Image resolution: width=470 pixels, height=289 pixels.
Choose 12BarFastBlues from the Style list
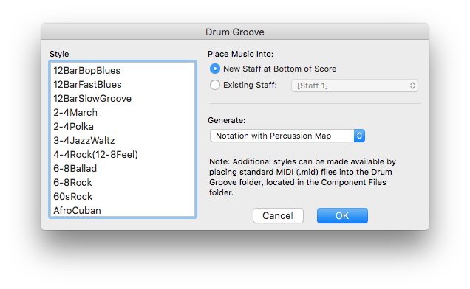click(122, 84)
